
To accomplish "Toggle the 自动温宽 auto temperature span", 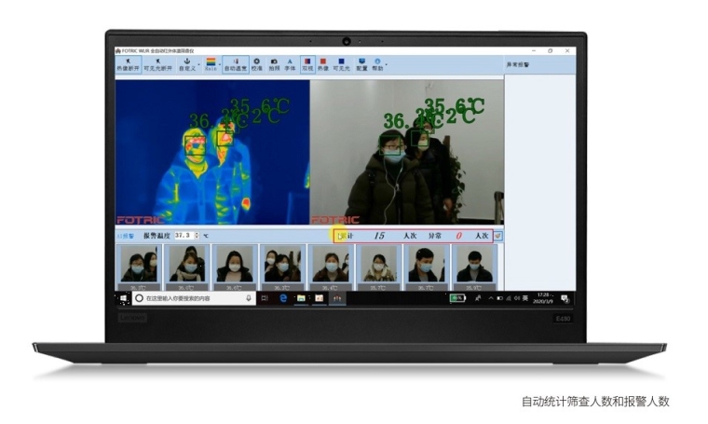I will (x=235, y=64).
